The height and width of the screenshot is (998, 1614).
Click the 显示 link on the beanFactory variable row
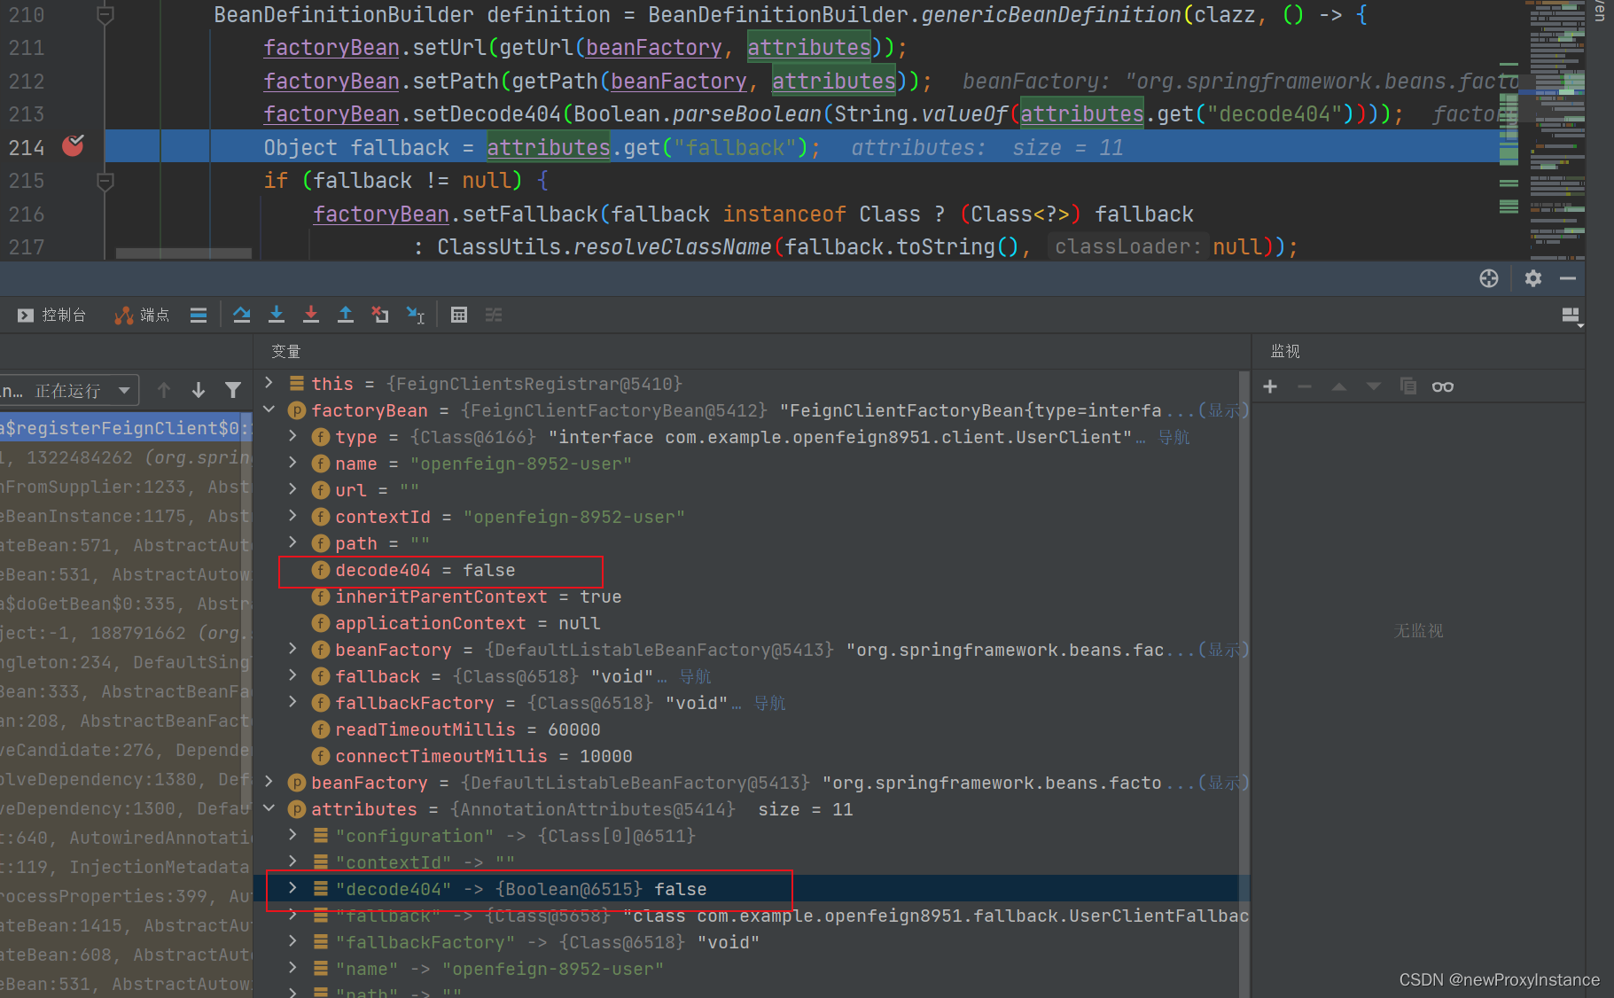pyautogui.click(x=1223, y=783)
